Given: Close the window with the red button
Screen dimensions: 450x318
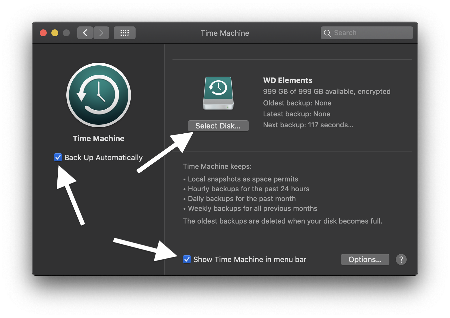Looking at the screenshot, I should click(43, 33).
